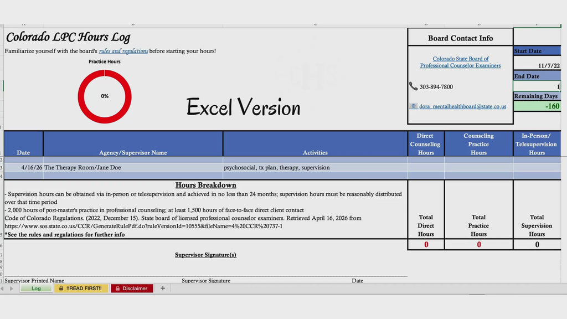This screenshot has width=567, height=319.
Task: Select the End Date input cell
Action: coord(537,86)
